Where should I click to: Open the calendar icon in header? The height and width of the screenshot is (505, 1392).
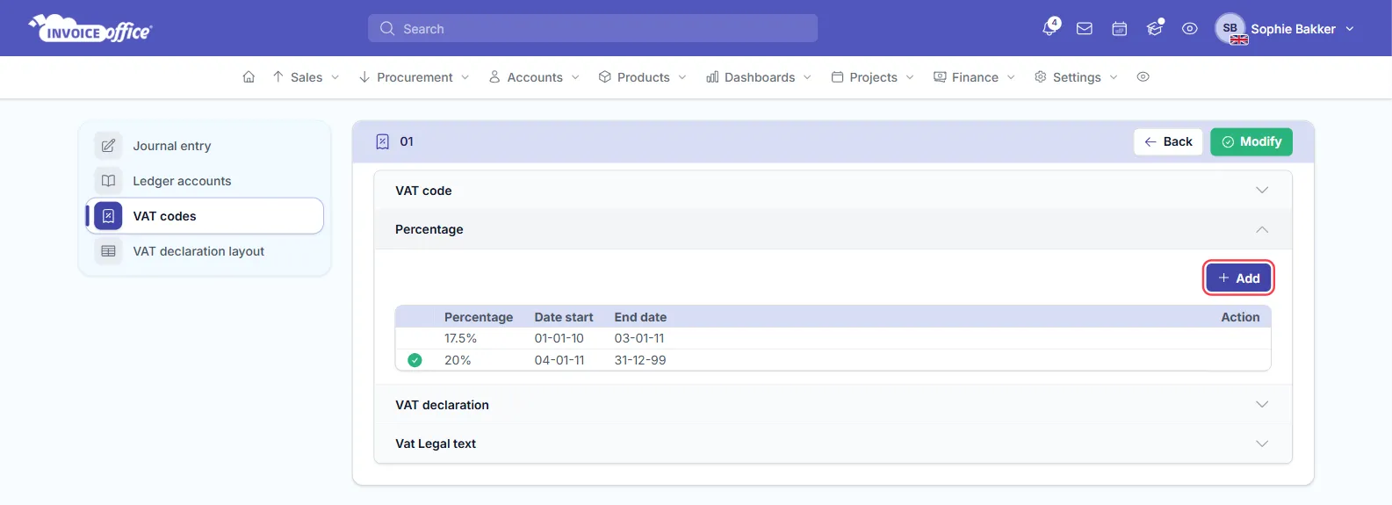1120,28
